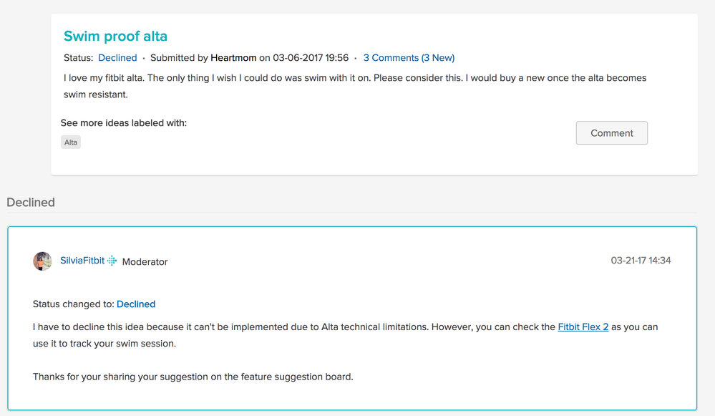Click the 03-21-17 14:34 comment timestamp
This screenshot has width=715, height=416.
[641, 261]
